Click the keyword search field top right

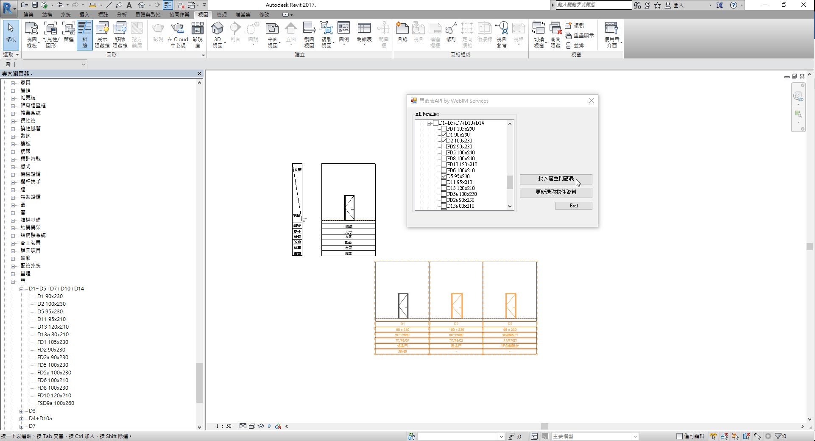pos(594,5)
